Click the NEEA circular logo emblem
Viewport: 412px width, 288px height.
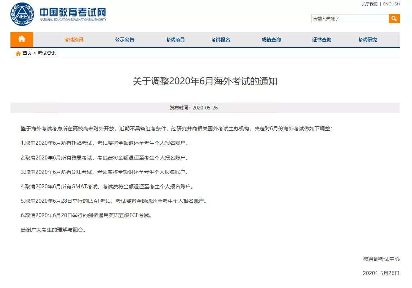click(22, 14)
